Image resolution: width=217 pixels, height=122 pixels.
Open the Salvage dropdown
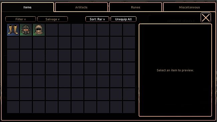pos(53,19)
